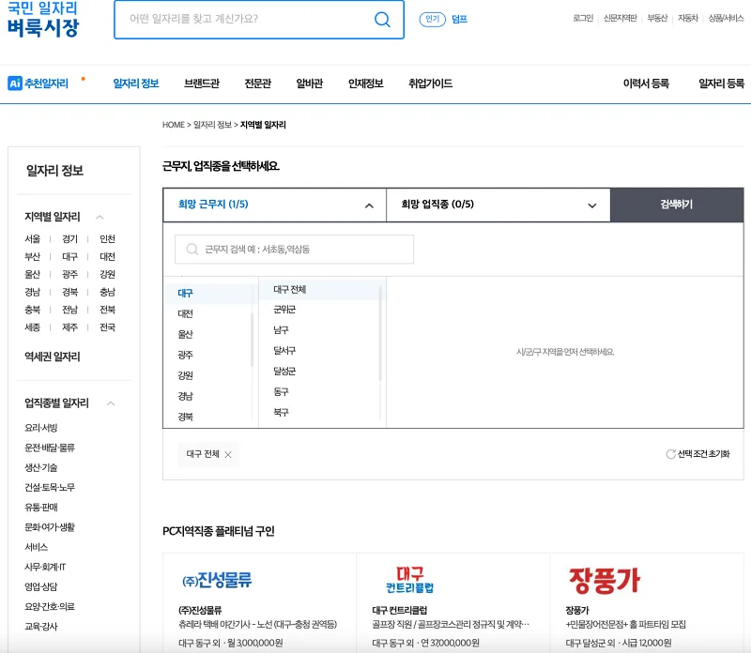This screenshot has height=653, width=751.
Task: Select 경기 in sidebar regions
Action: pyautogui.click(x=69, y=239)
